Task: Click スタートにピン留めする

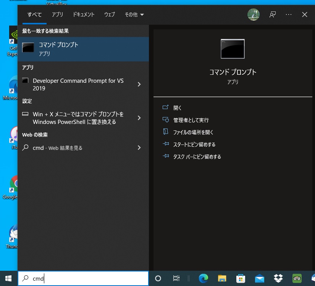Action: pos(194,145)
